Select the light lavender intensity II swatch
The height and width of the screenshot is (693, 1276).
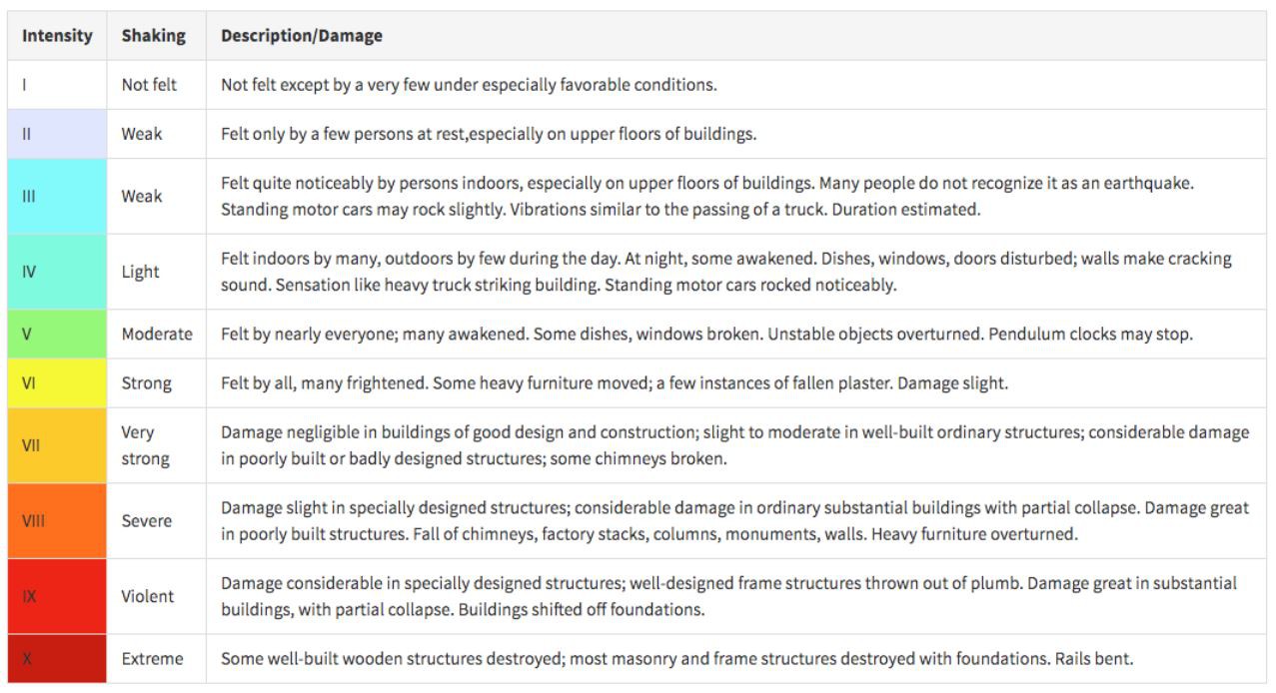(57, 134)
